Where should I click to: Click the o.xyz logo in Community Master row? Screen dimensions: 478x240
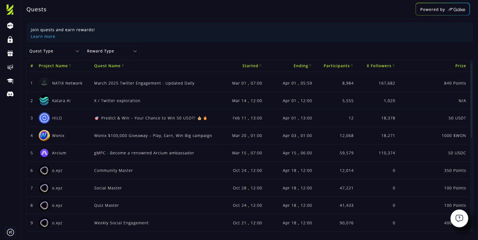(44, 170)
